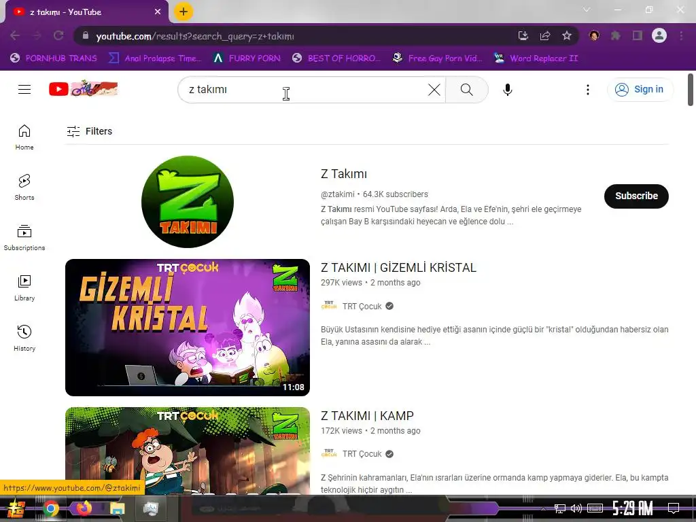The image size is (696, 522).
Task: Open Shorts in sidebar
Action: coord(24,188)
